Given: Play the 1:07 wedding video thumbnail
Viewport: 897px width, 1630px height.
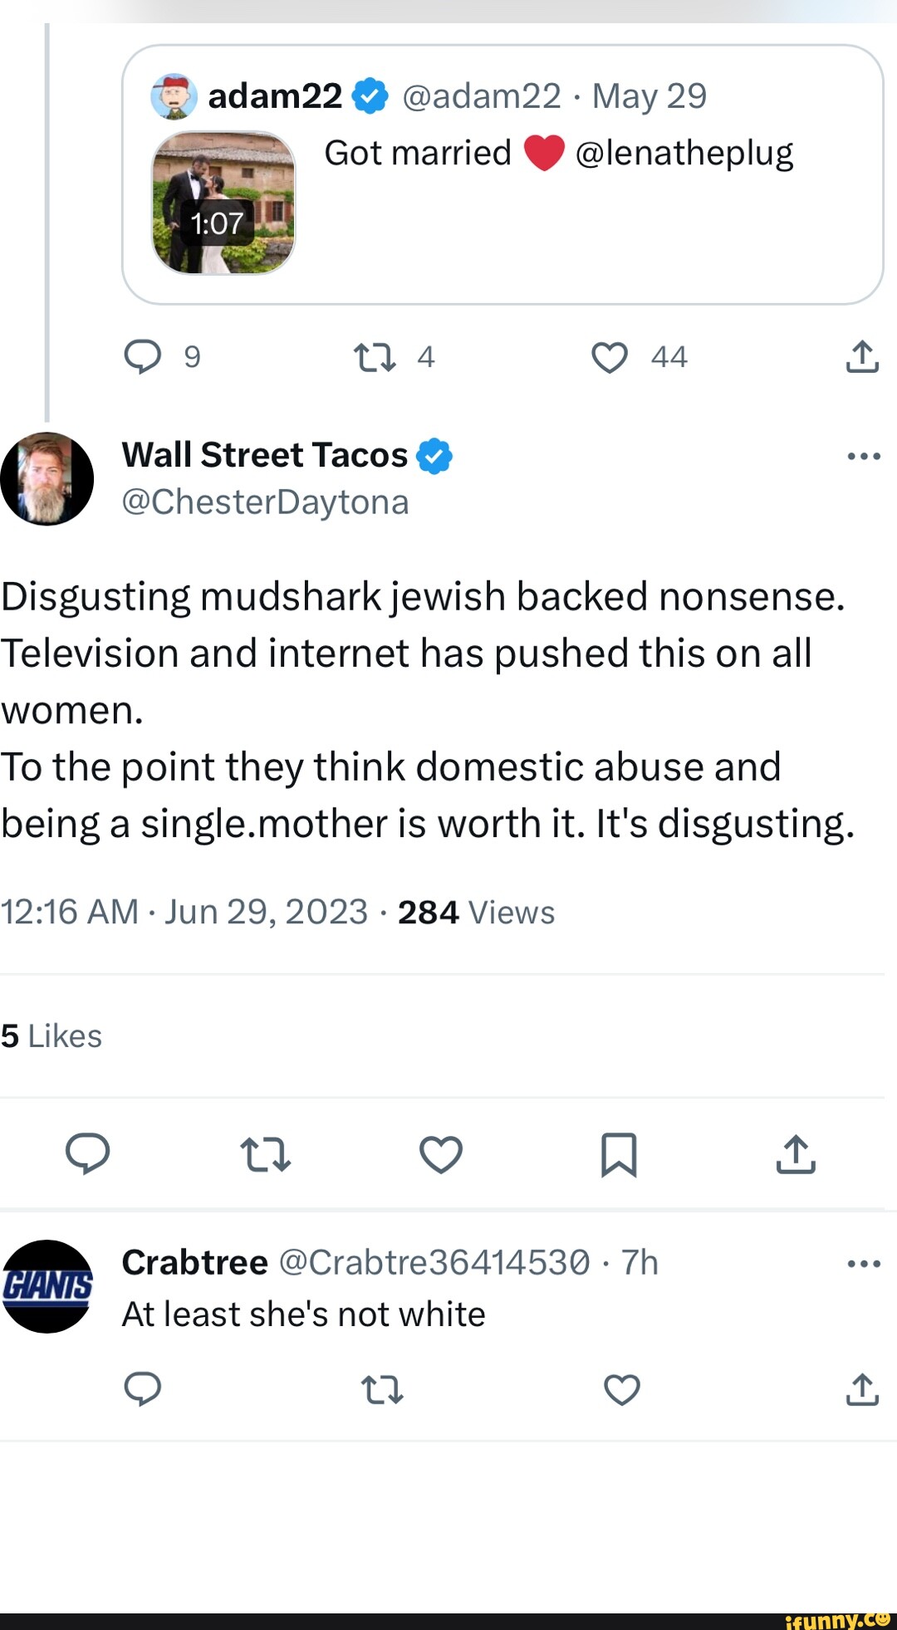Looking at the screenshot, I should tap(223, 203).
